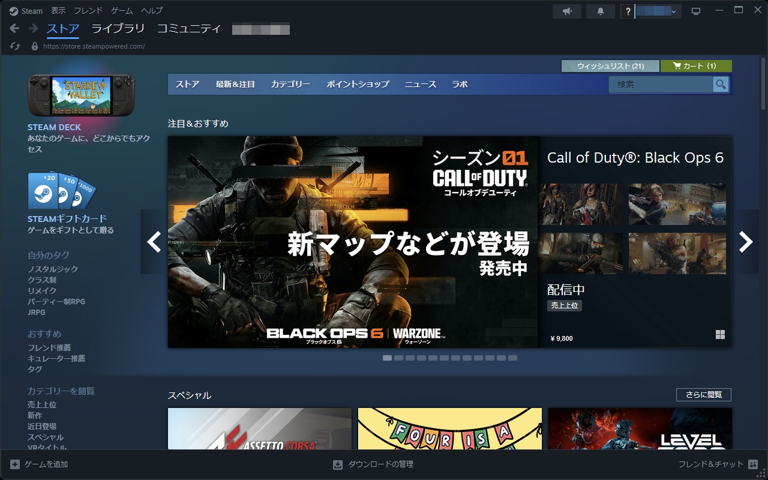
Task: Select the third carousel indicator dot
Action: coord(410,358)
